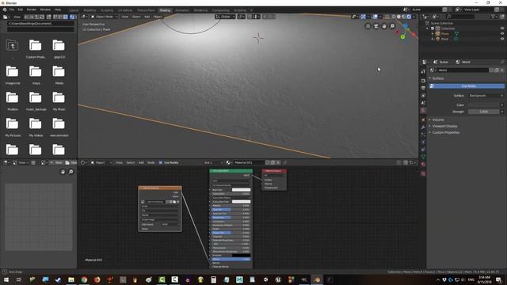
Task: Expand the Point light in outliner
Action: click(x=433, y=39)
